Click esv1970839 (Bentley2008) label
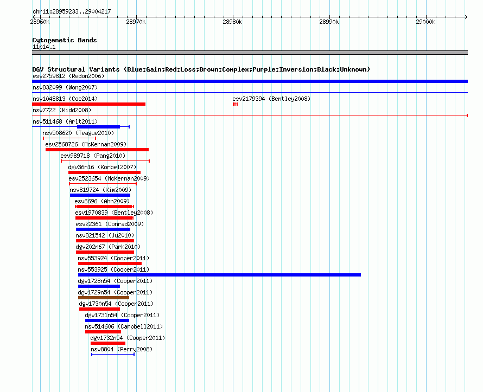This screenshot has height=392, width=483. pos(114,213)
